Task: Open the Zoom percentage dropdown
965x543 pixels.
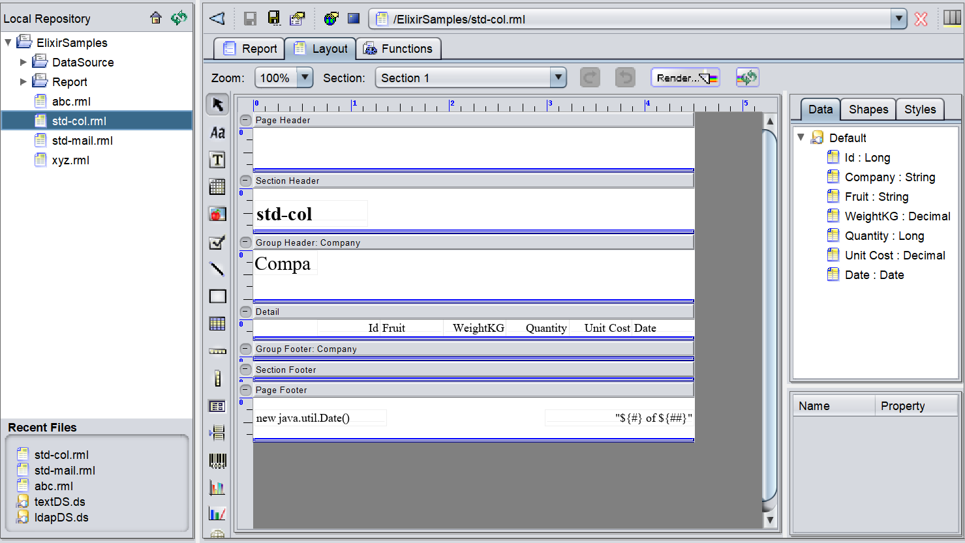Action: point(305,78)
